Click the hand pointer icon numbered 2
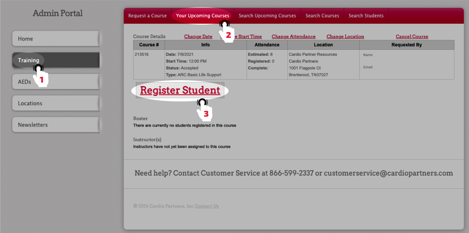Image resolution: width=469 pixels, height=233 pixels. (x=226, y=32)
